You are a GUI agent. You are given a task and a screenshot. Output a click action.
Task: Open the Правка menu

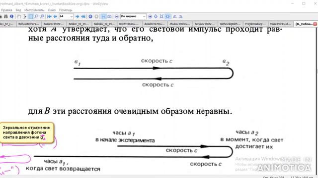click(x=6, y=10)
